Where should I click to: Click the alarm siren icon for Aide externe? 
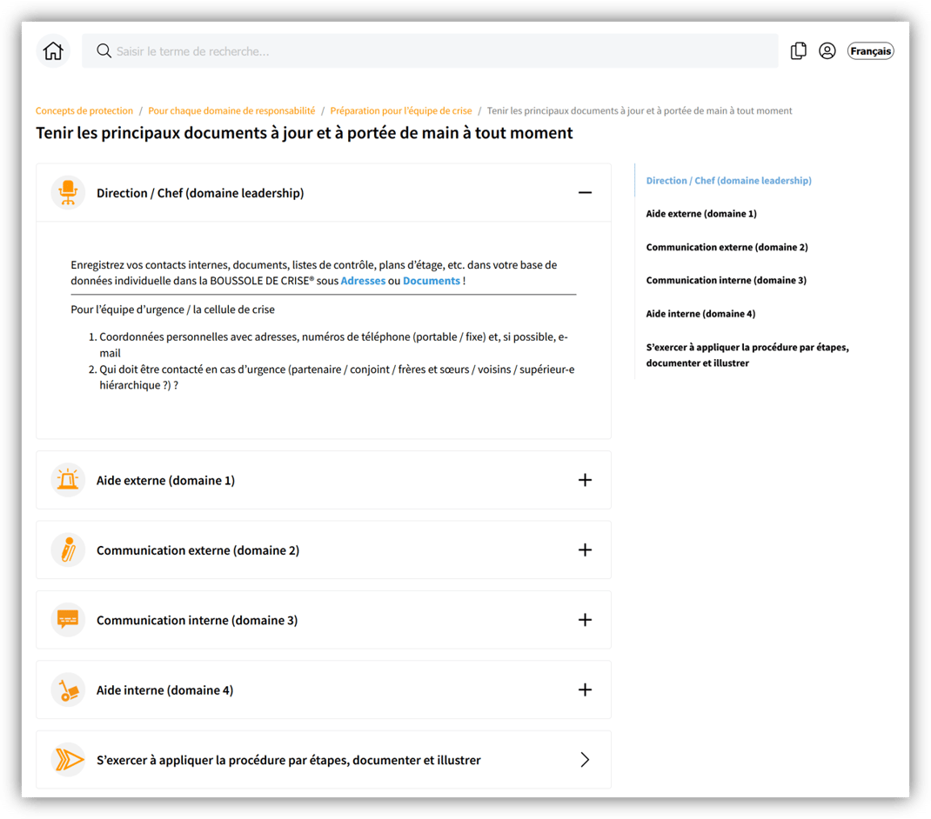click(x=68, y=480)
